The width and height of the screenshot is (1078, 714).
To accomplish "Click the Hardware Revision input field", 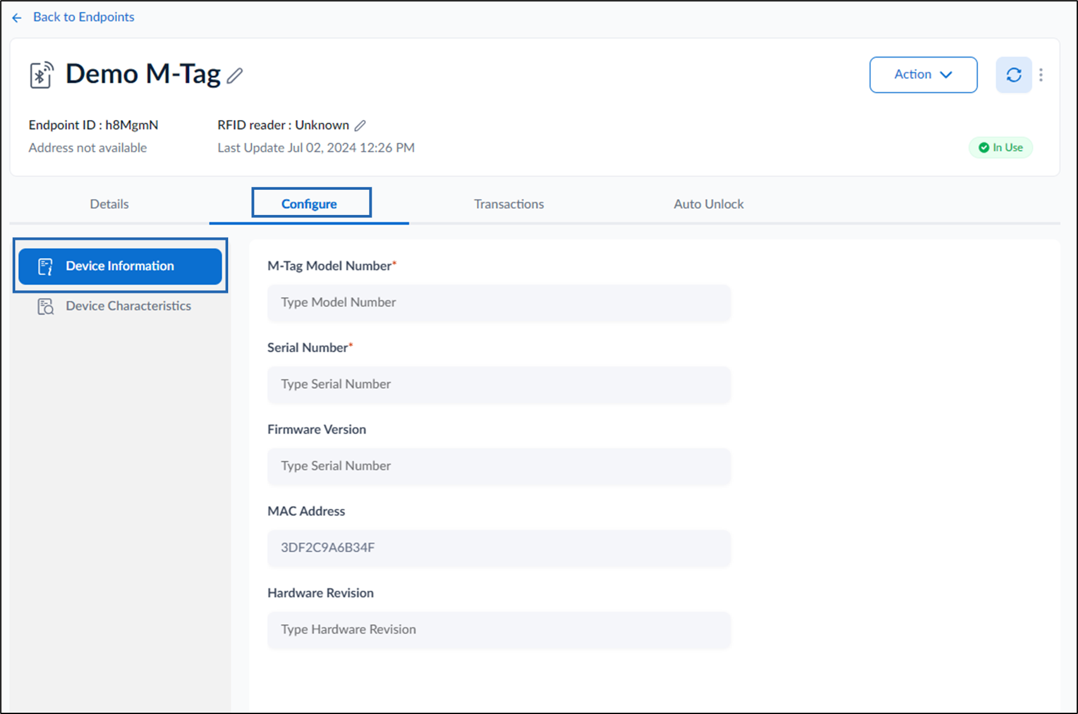I will (x=499, y=629).
